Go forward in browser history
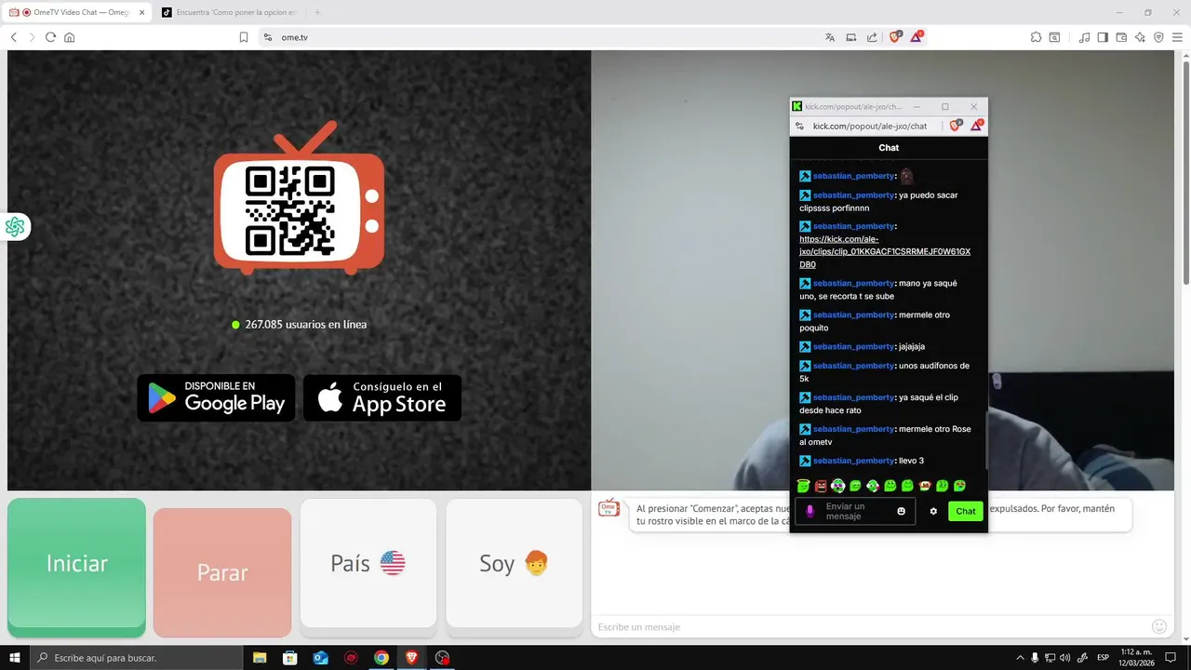1191x670 pixels. (x=32, y=37)
